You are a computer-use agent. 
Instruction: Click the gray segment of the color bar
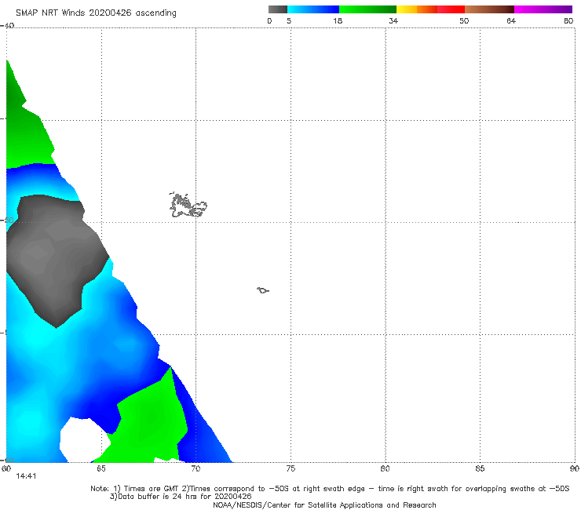point(278,9)
